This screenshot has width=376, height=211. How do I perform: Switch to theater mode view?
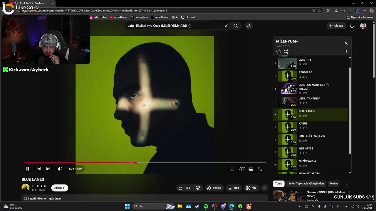click(251, 169)
